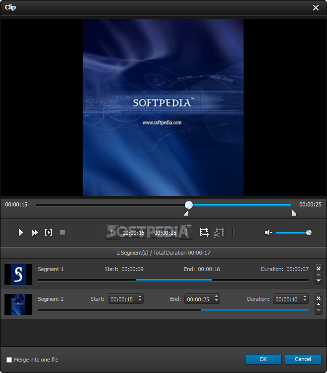The height and width of the screenshot is (373, 327).
Task: Decrease Segment 2 End time
Action: click(x=217, y=301)
